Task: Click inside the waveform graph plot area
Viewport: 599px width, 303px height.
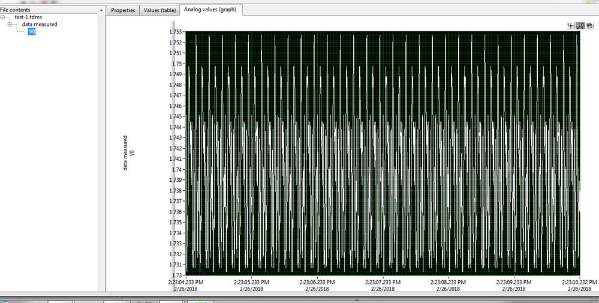Action: (383, 153)
